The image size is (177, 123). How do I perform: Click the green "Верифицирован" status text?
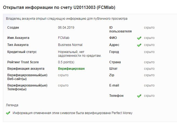71,69
